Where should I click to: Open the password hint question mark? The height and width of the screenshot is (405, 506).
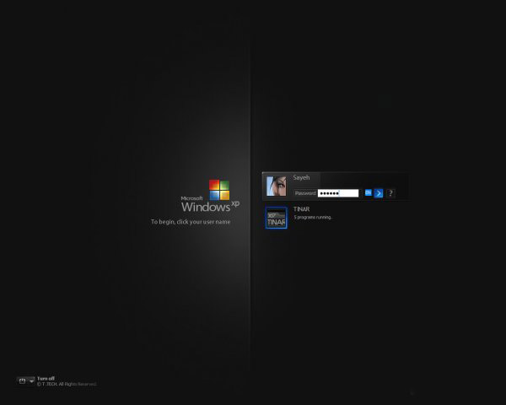390,193
